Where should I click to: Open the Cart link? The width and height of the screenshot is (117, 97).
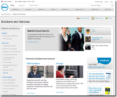coord(111,2)
